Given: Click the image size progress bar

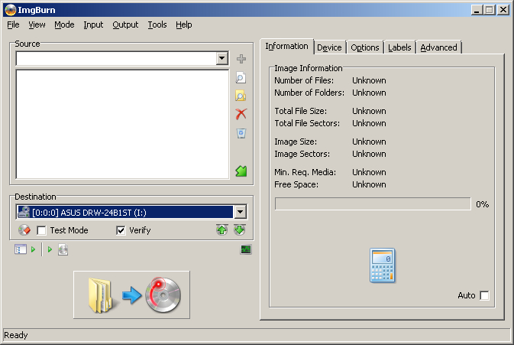Looking at the screenshot, I should pos(373,203).
